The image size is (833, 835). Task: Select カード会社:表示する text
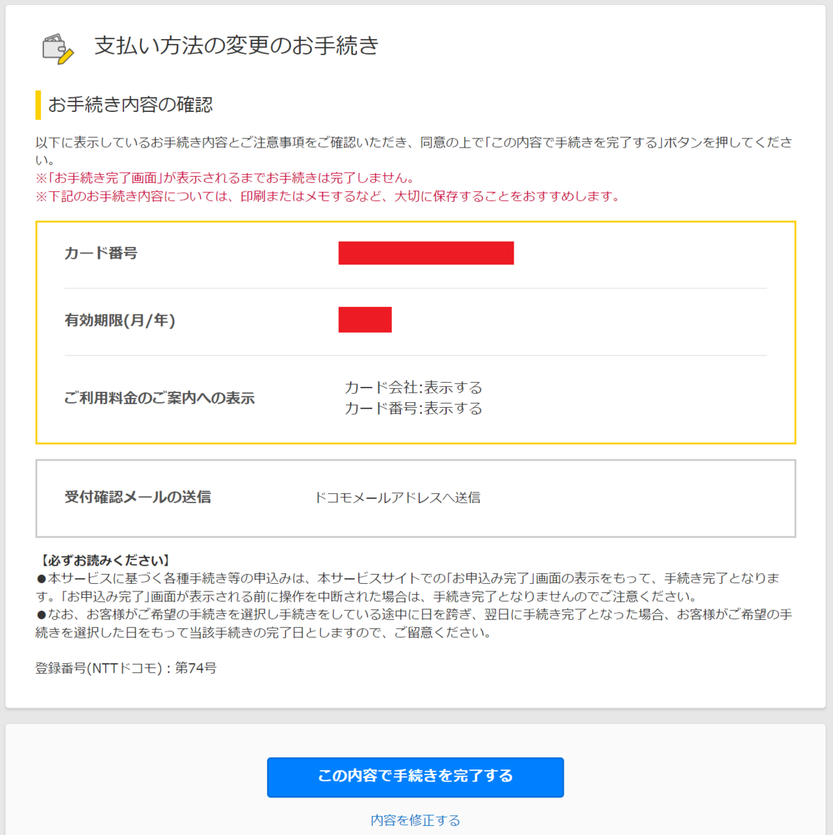point(412,388)
